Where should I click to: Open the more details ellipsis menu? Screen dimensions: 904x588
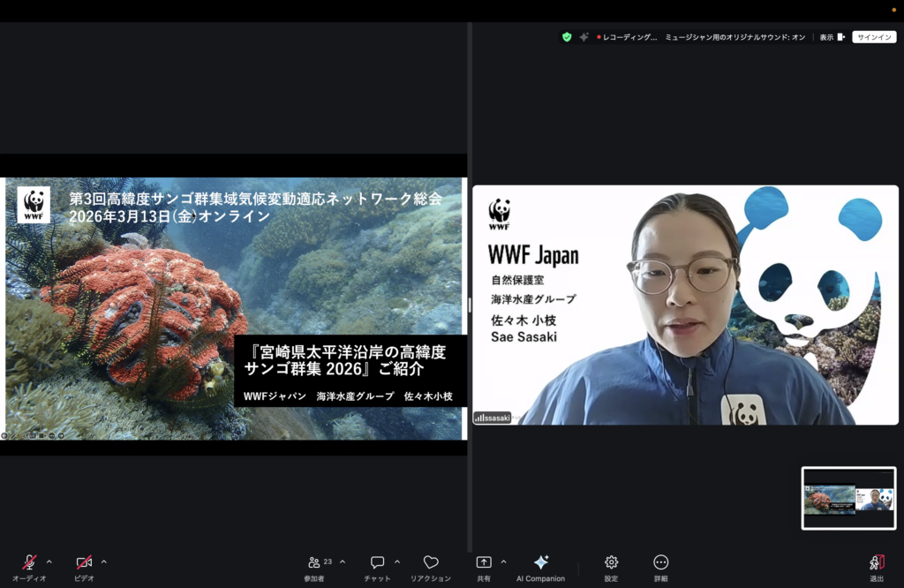(660, 563)
